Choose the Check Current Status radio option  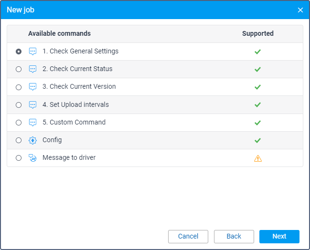coord(19,69)
